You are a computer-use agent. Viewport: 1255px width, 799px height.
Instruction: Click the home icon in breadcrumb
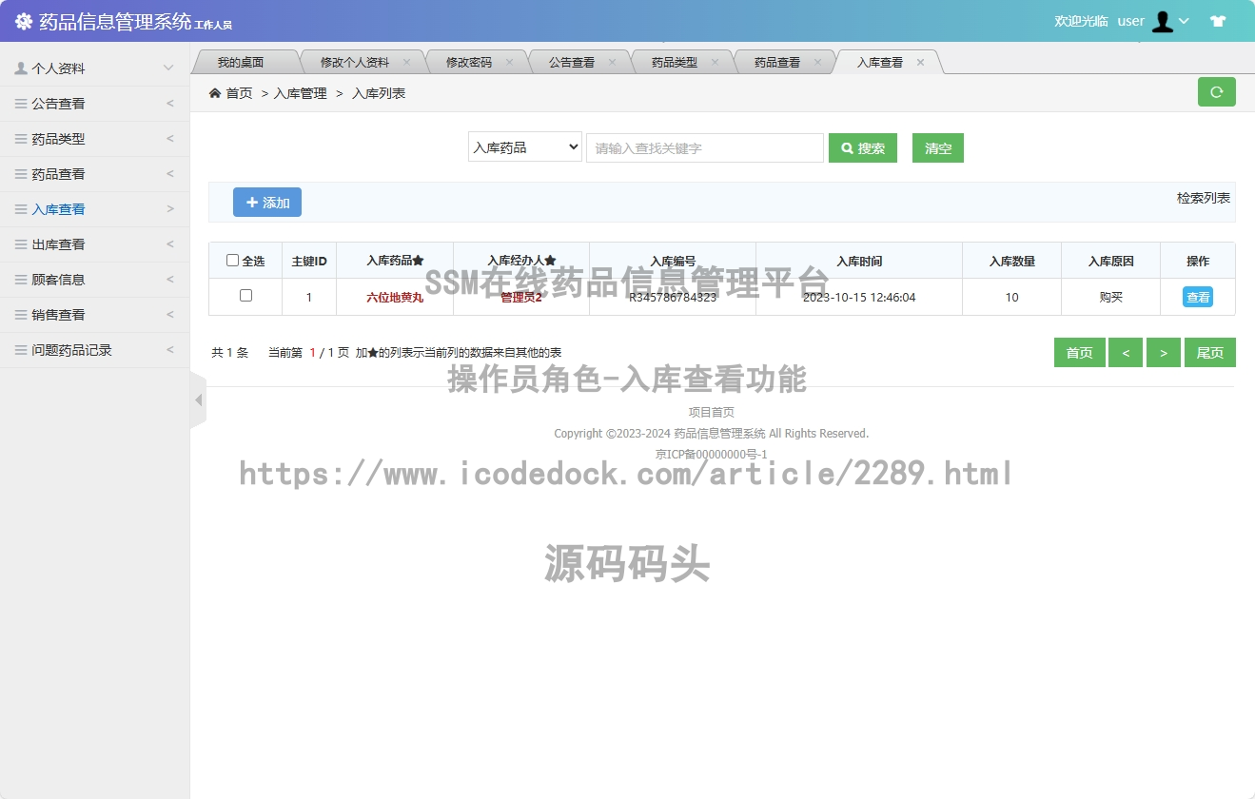tap(215, 93)
